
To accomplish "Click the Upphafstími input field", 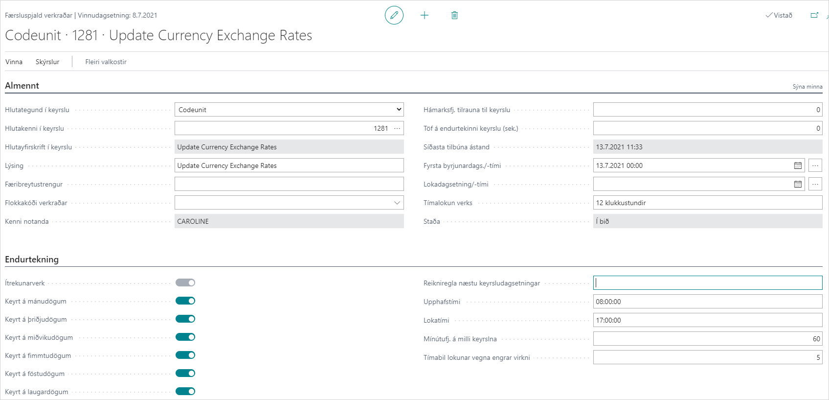I will [x=707, y=302].
